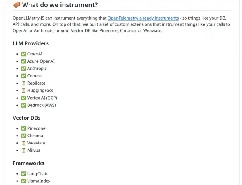Click the "Vector DBs" section heading
Screen dimensions: 242x185
pyautogui.click(x=27, y=118)
